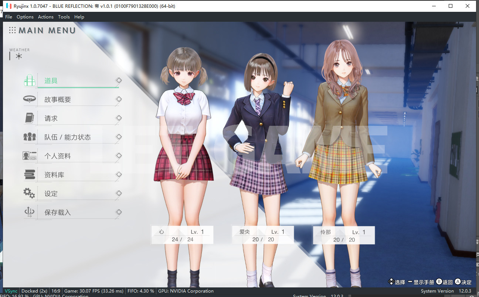The height and width of the screenshot is (297, 479).
Task: Open the Actions menu
Action: pyautogui.click(x=46, y=17)
